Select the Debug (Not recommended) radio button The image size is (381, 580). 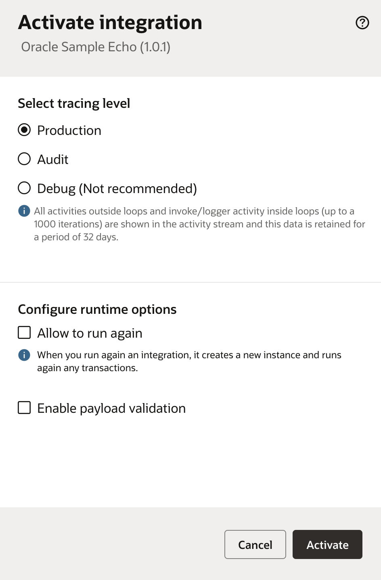coord(24,188)
